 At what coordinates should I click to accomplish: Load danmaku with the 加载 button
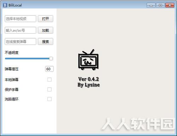coord(45,30)
